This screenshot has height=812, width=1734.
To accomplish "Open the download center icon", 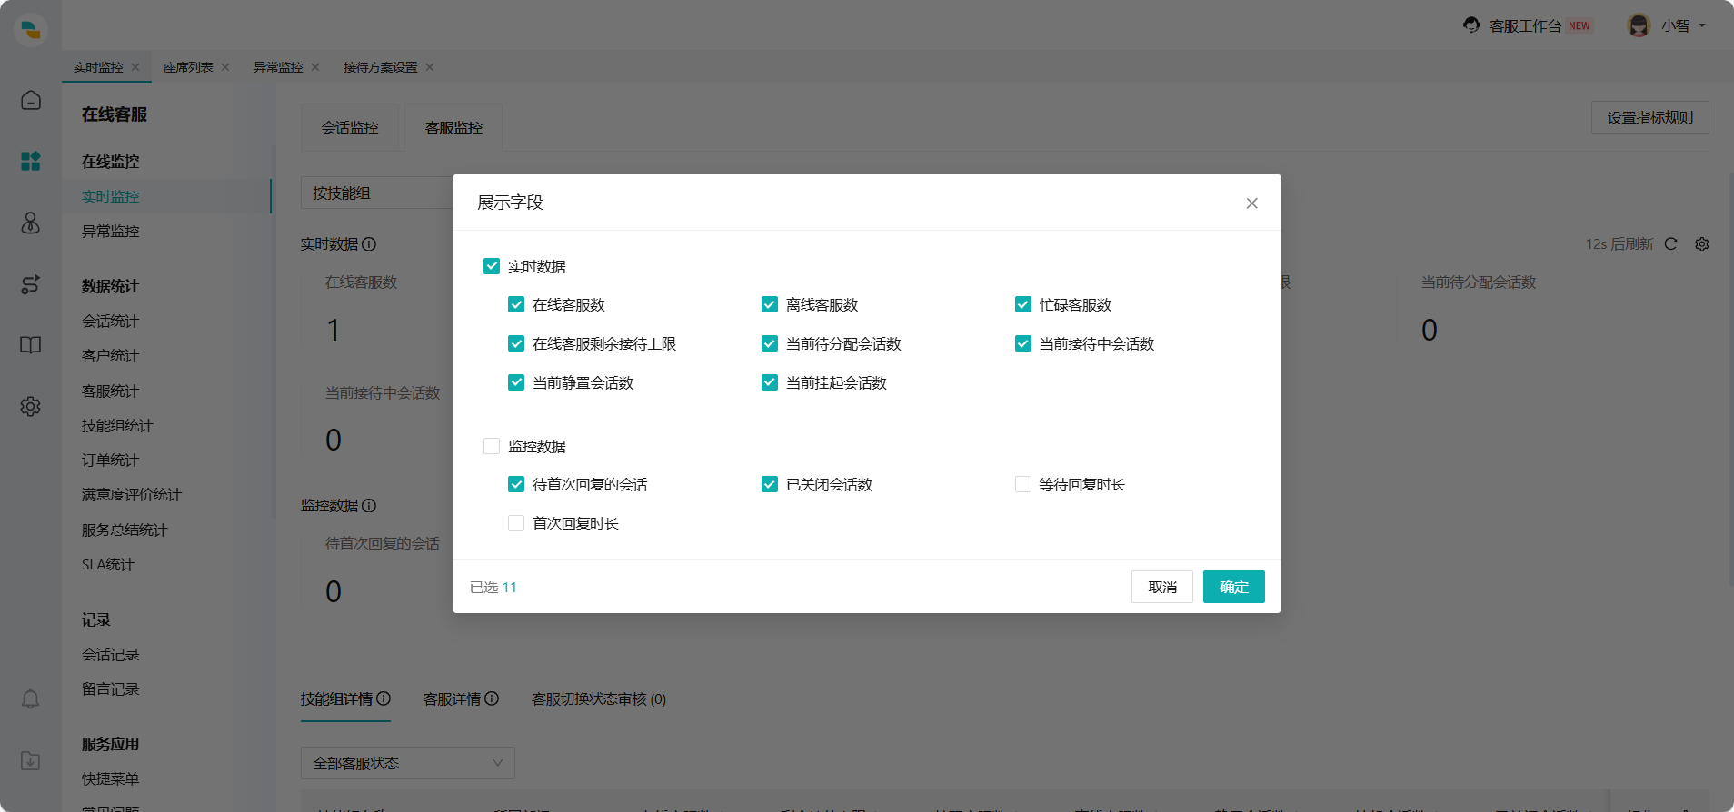I will coord(31,760).
